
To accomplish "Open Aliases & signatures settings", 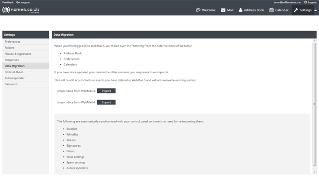I will pyautogui.click(x=18, y=54).
